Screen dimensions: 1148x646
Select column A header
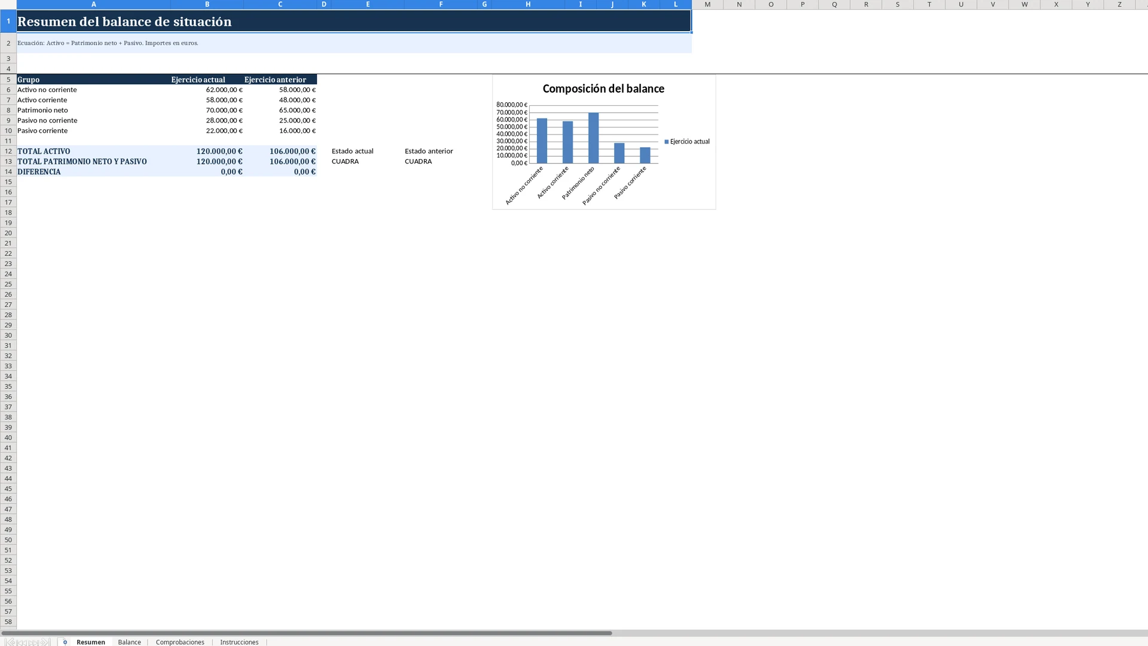point(94,4)
